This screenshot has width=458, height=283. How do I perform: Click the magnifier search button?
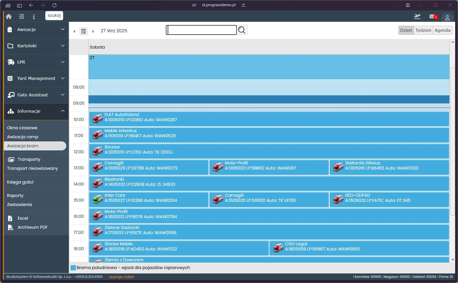242,30
